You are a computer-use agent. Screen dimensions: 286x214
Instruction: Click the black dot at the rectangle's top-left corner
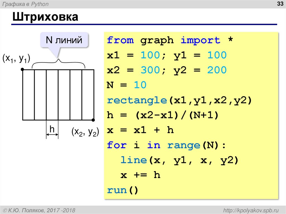point(22,69)
